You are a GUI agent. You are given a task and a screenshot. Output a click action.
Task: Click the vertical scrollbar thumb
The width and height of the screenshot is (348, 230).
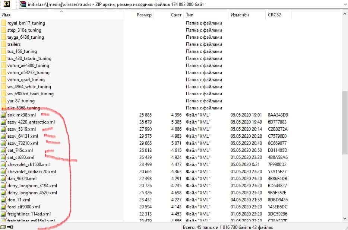pyautogui.click(x=345, y=123)
